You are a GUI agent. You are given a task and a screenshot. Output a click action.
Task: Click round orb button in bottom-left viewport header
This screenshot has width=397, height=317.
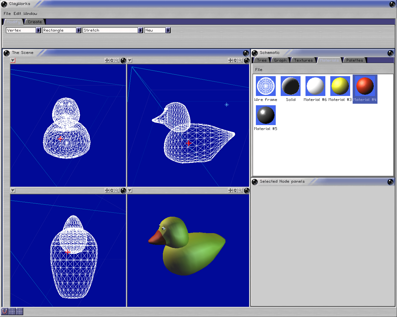[x=123, y=191]
